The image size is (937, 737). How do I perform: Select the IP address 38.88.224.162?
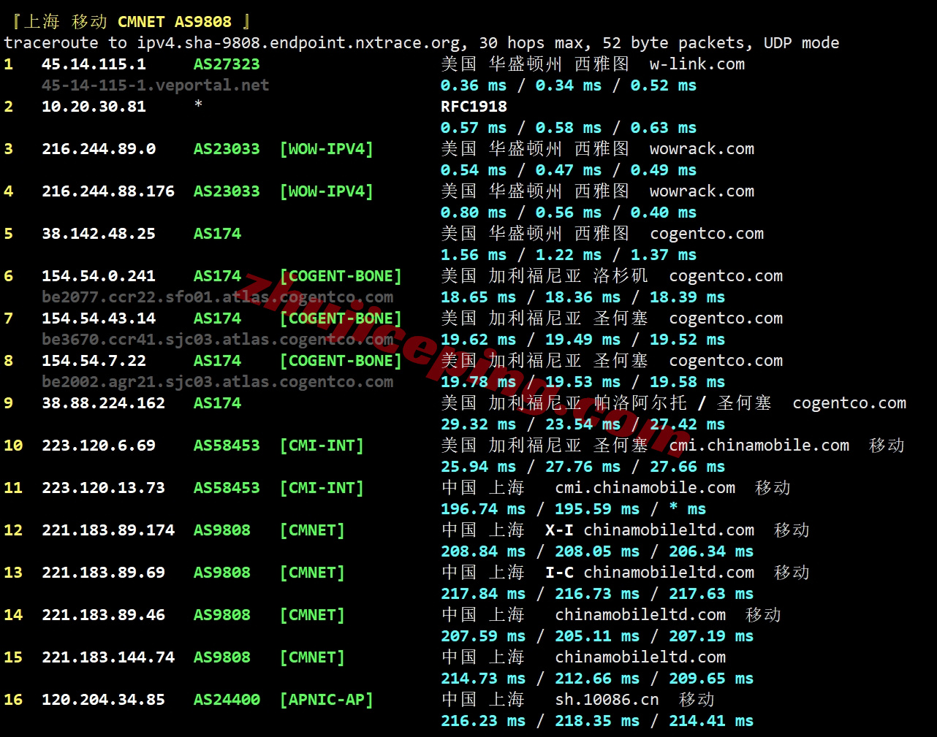point(103,403)
